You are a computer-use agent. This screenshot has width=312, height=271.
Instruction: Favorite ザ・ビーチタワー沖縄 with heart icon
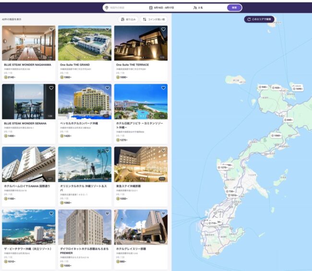[51, 213]
